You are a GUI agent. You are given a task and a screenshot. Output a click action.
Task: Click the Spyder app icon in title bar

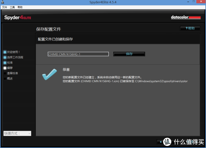[x=3, y=2]
